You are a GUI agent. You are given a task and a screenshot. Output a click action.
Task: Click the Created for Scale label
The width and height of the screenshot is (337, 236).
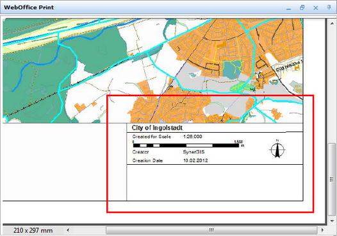click(x=151, y=137)
